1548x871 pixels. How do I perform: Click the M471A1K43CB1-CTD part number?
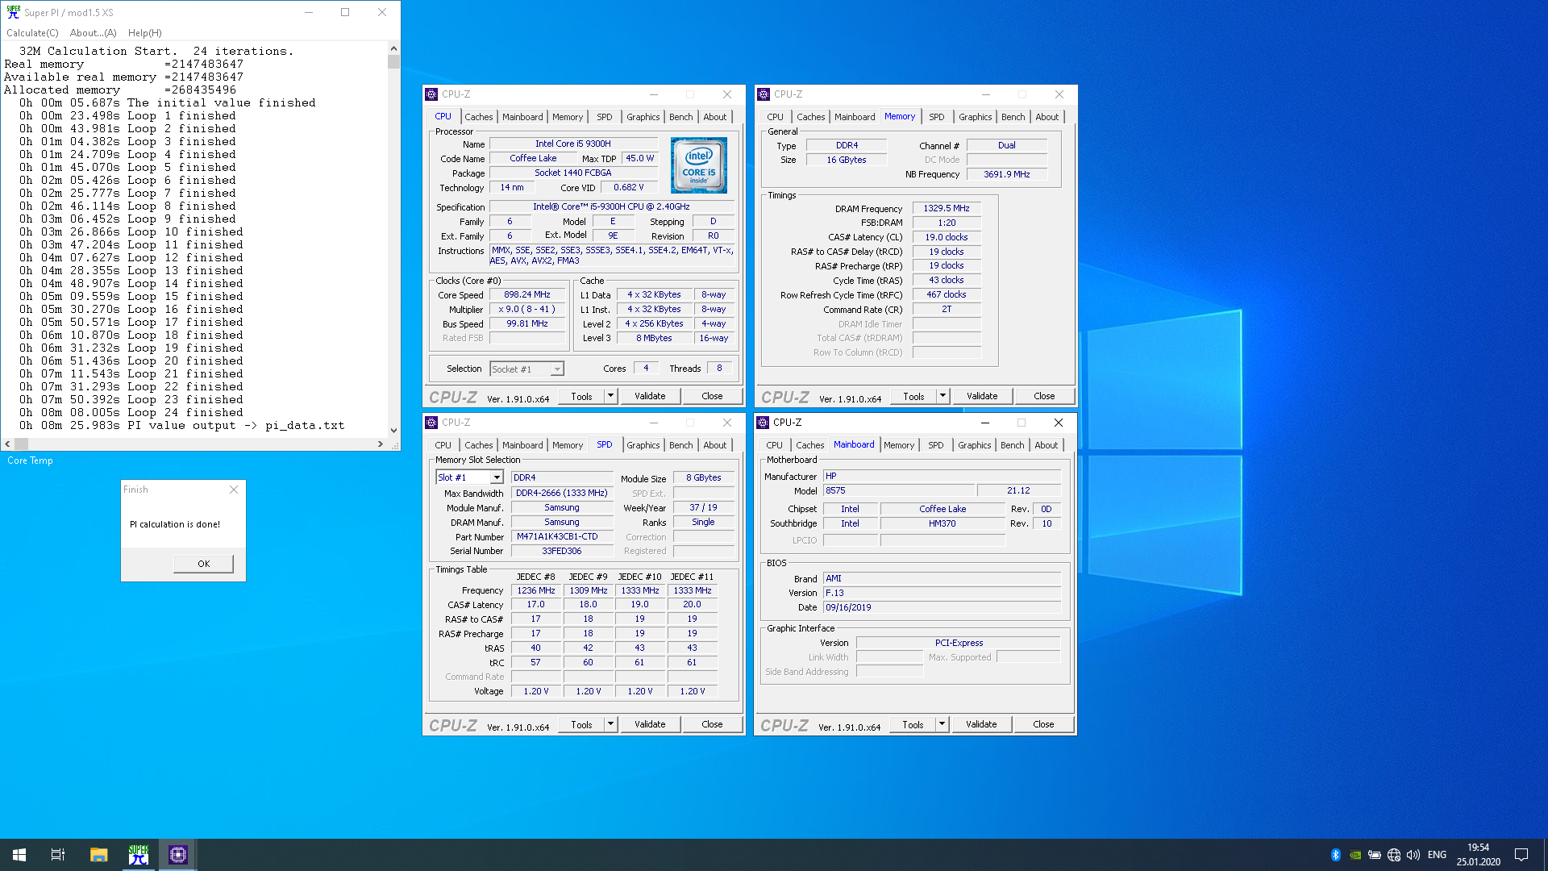561,536
